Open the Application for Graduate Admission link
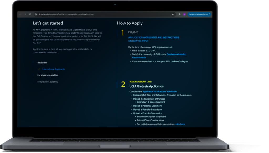This screenshot has width=269, height=153. (x=160, y=92)
